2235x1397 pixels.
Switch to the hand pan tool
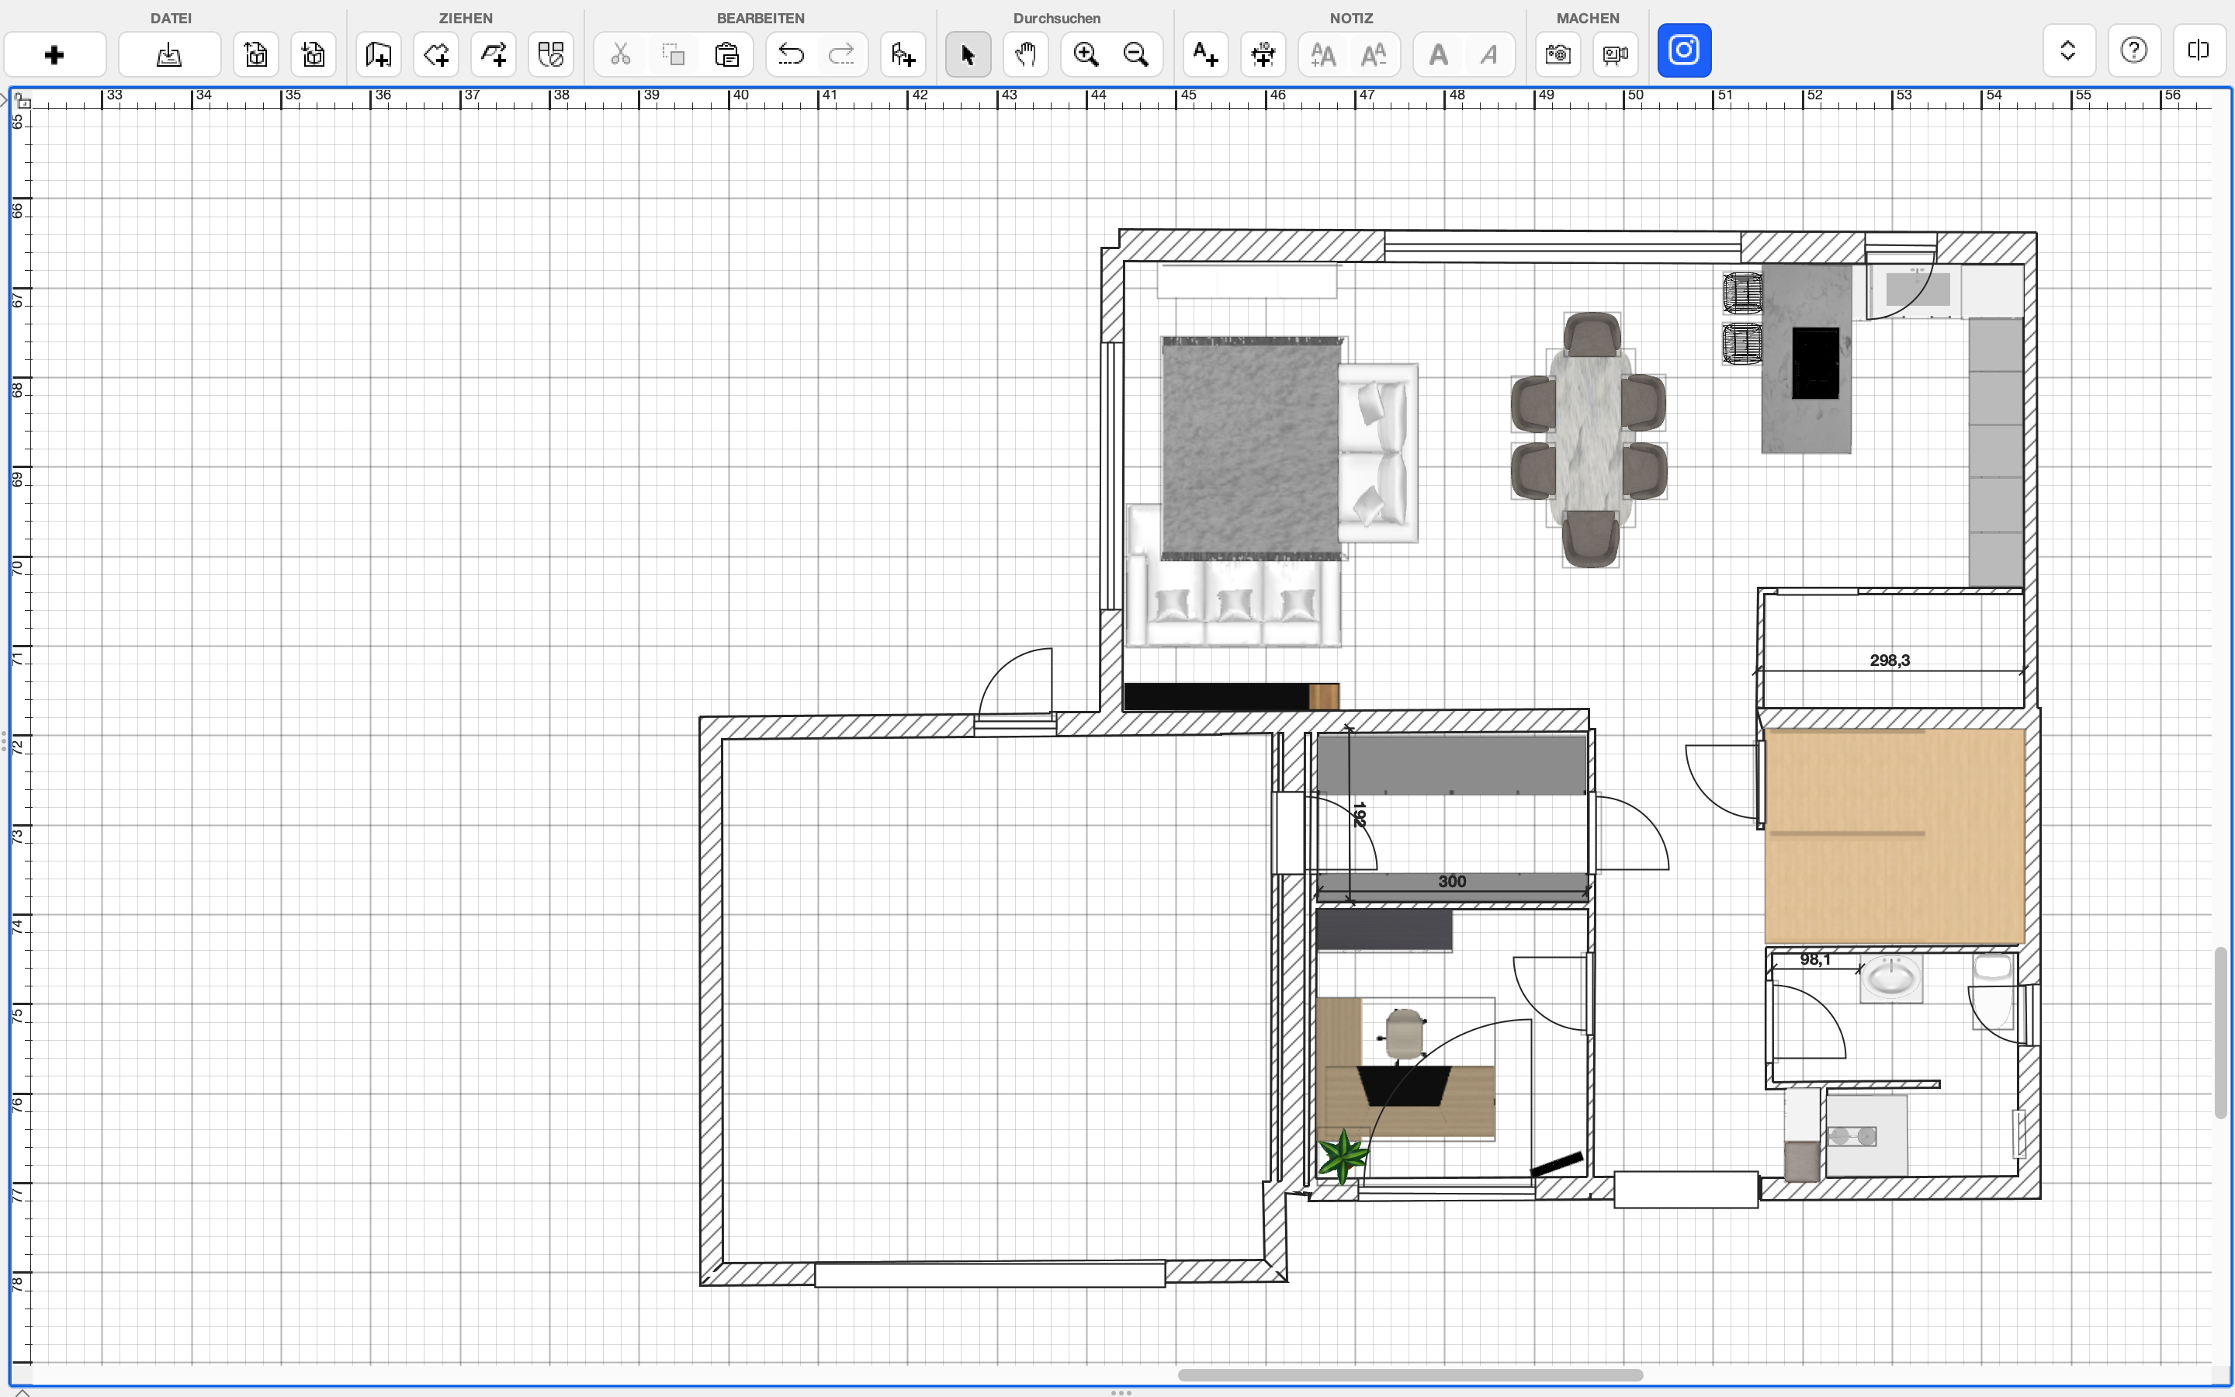point(1025,54)
